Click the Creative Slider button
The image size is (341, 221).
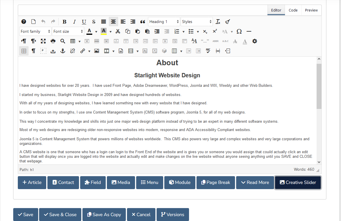[298, 182]
